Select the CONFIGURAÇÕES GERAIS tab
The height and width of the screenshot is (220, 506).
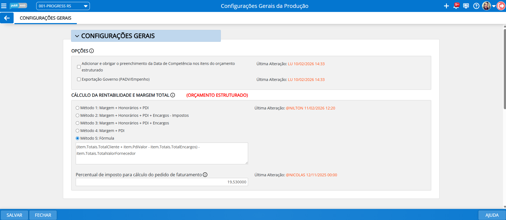click(x=45, y=18)
